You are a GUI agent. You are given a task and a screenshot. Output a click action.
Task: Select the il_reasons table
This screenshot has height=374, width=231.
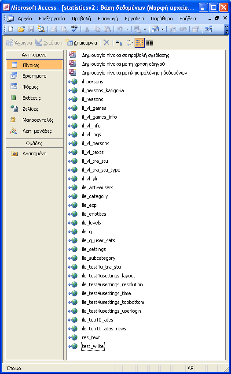click(x=92, y=99)
